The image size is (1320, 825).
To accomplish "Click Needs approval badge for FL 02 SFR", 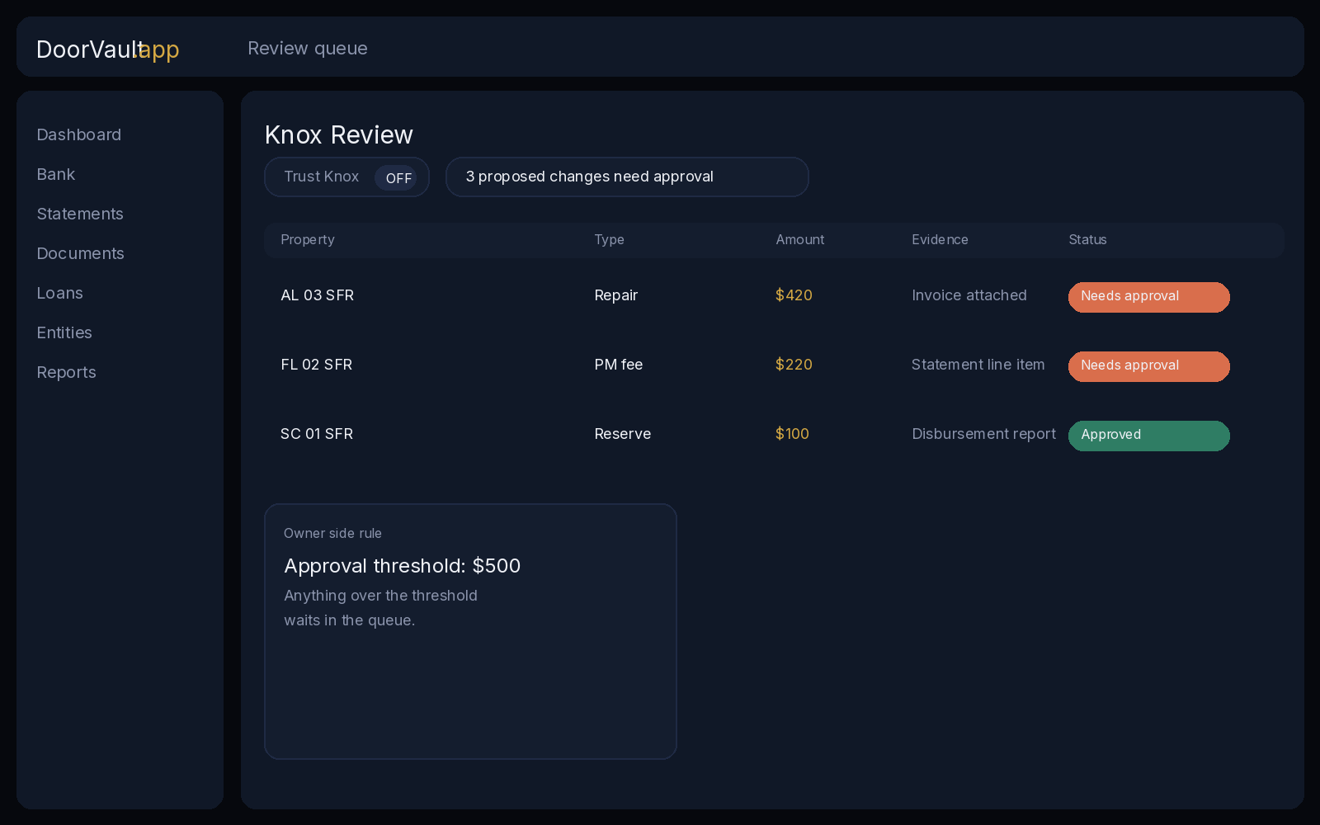I will 1149,366.
